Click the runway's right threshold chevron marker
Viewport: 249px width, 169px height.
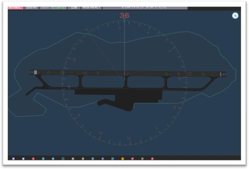[224, 74]
